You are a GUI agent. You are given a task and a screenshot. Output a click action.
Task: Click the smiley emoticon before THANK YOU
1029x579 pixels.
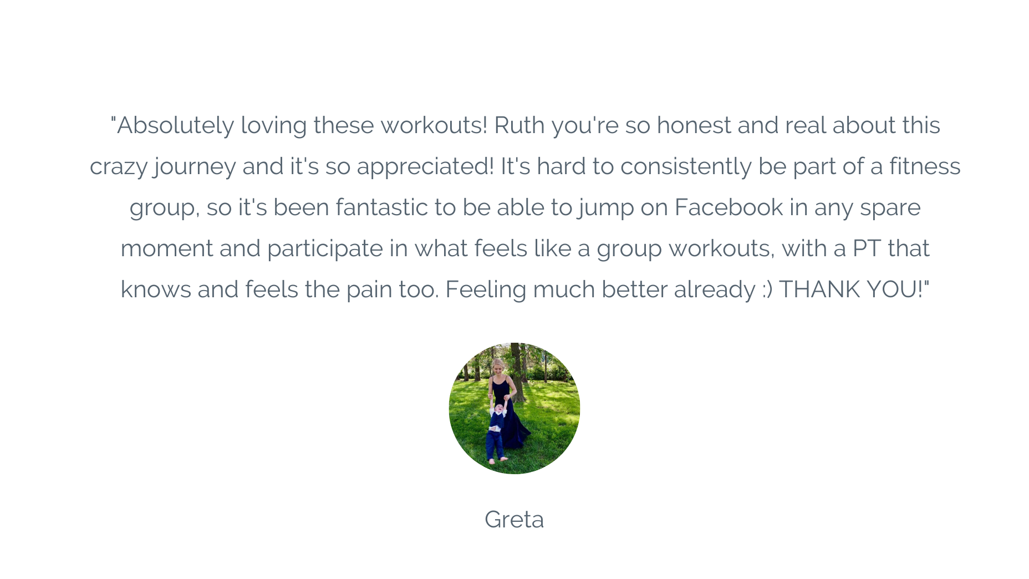[767, 290]
